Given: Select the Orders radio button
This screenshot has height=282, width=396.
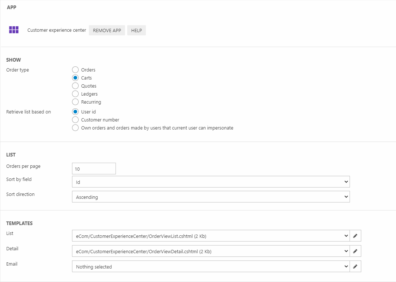Looking at the screenshot, I should coord(75,70).
